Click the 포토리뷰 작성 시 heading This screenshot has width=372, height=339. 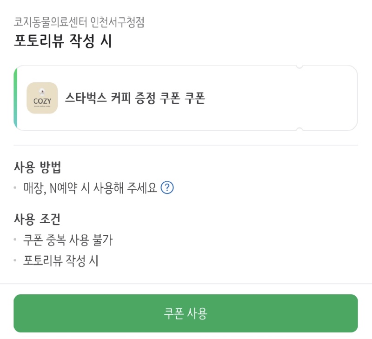[63, 41]
